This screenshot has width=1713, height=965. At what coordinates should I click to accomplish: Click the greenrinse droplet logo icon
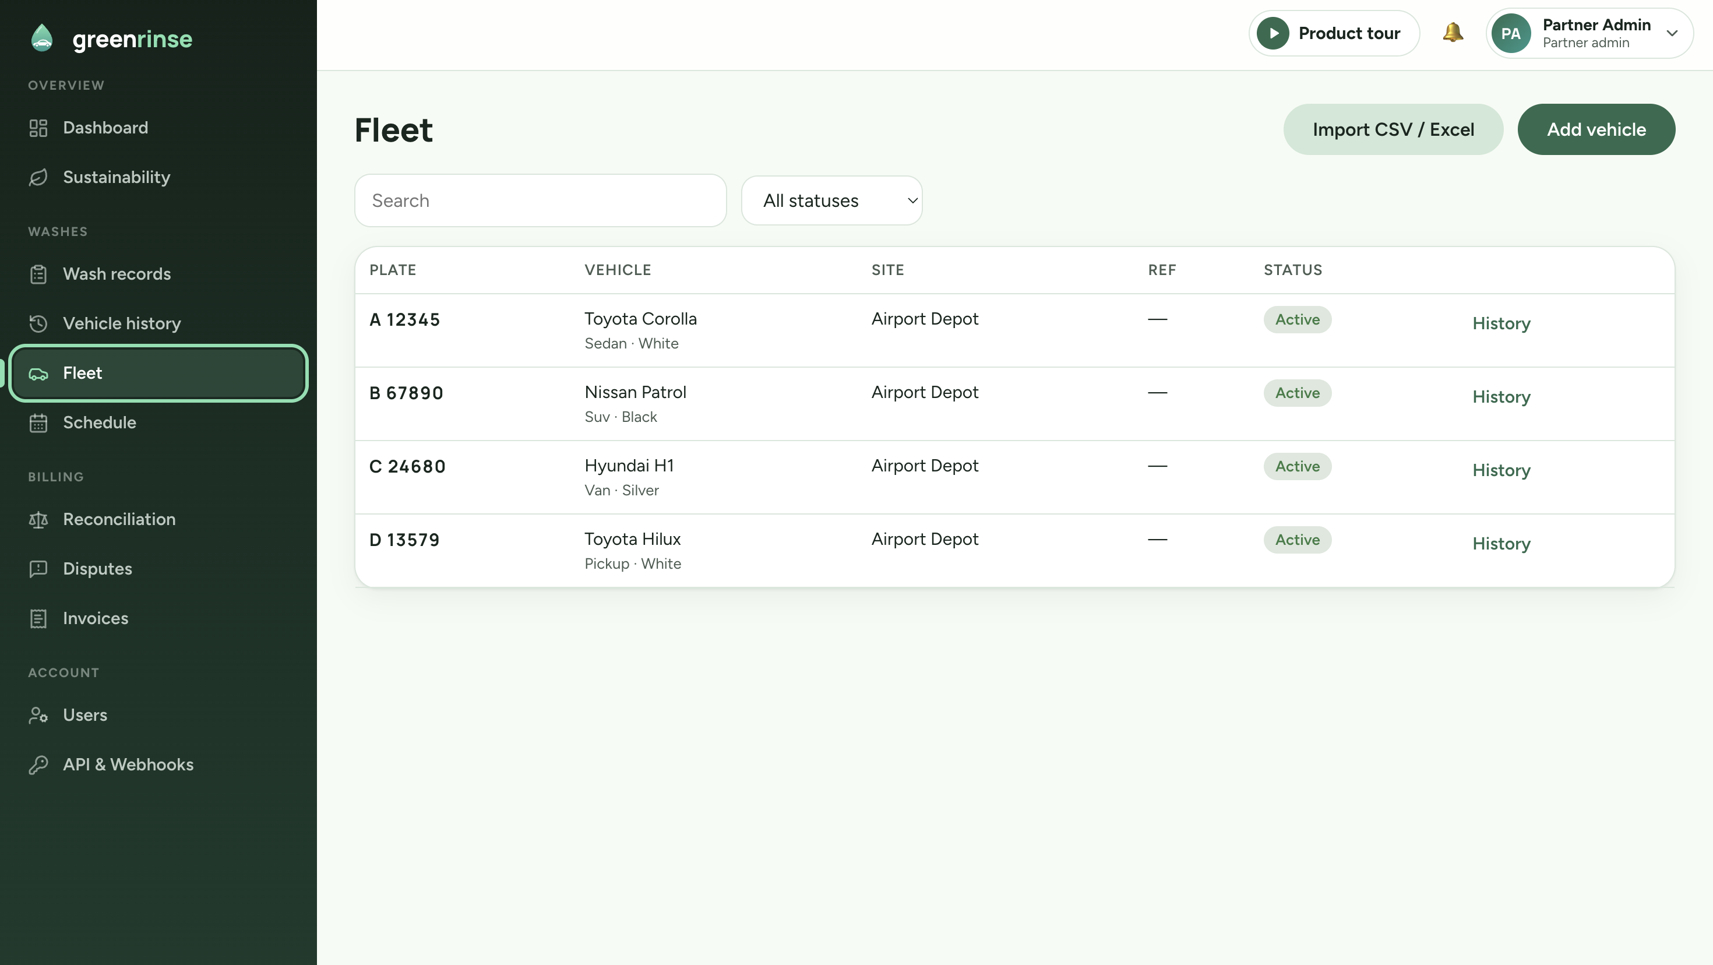click(x=42, y=38)
